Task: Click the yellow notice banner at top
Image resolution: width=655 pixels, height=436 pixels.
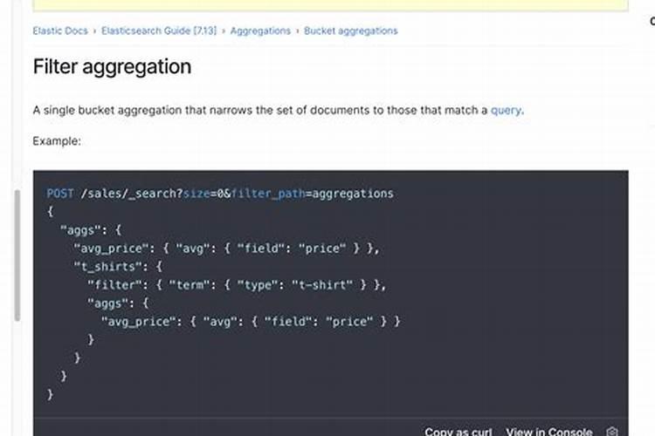Action: [x=330, y=5]
